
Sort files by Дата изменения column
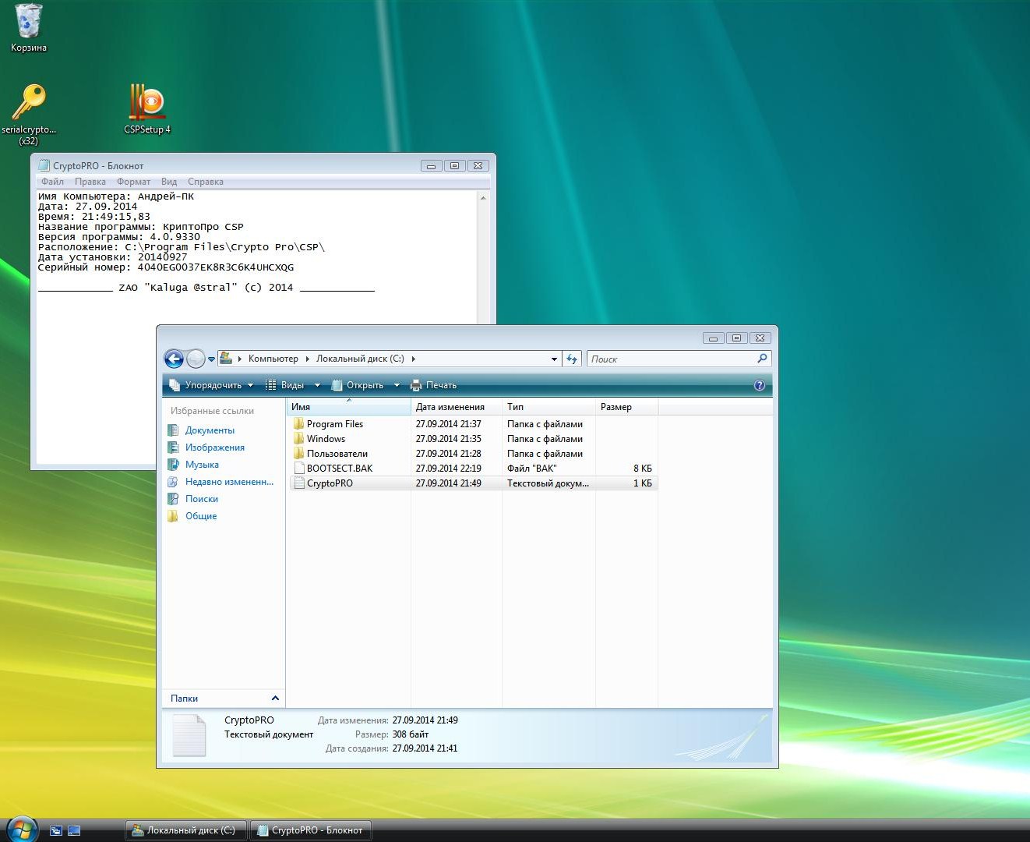pyautogui.click(x=450, y=407)
